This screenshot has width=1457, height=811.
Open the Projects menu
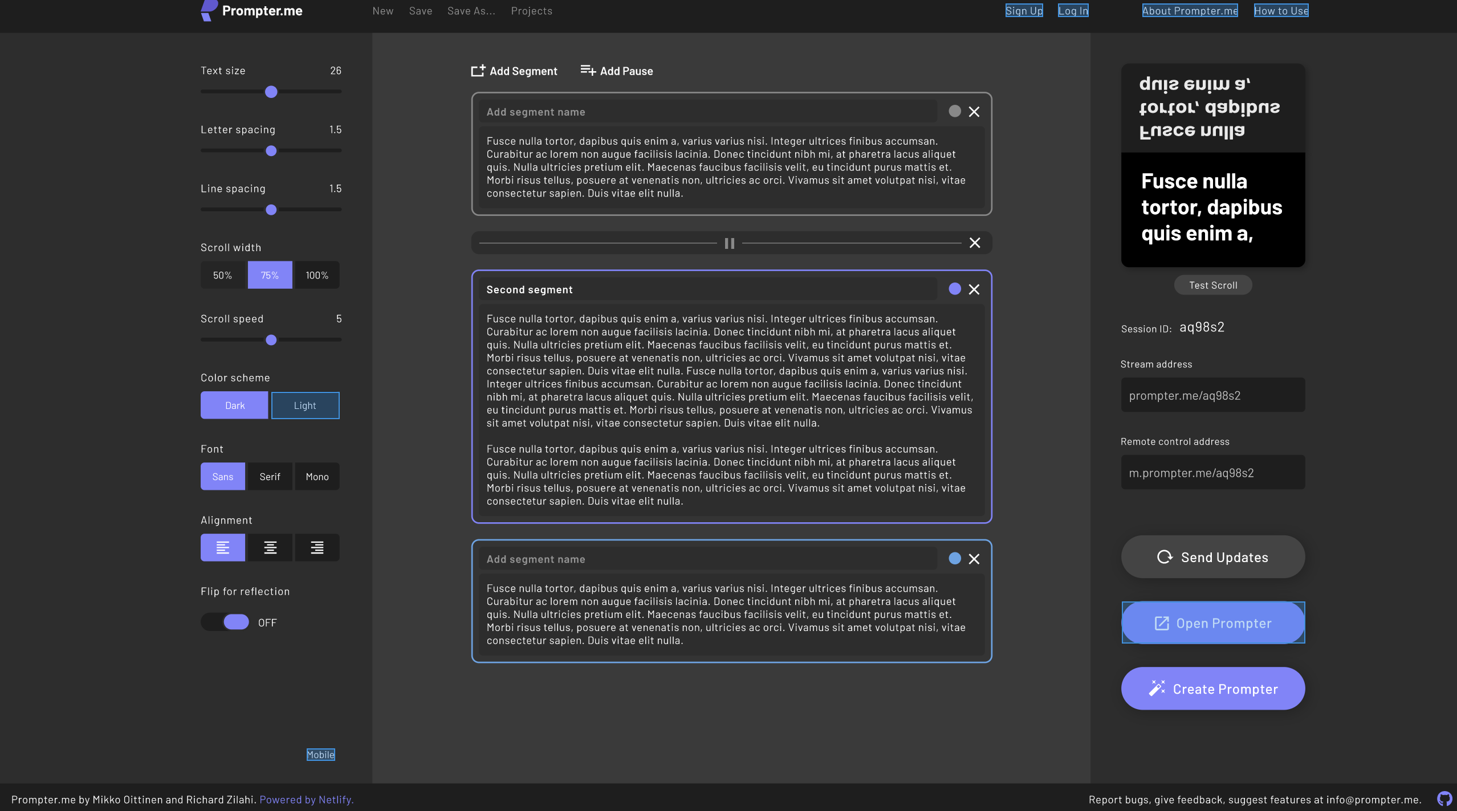pos(531,11)
